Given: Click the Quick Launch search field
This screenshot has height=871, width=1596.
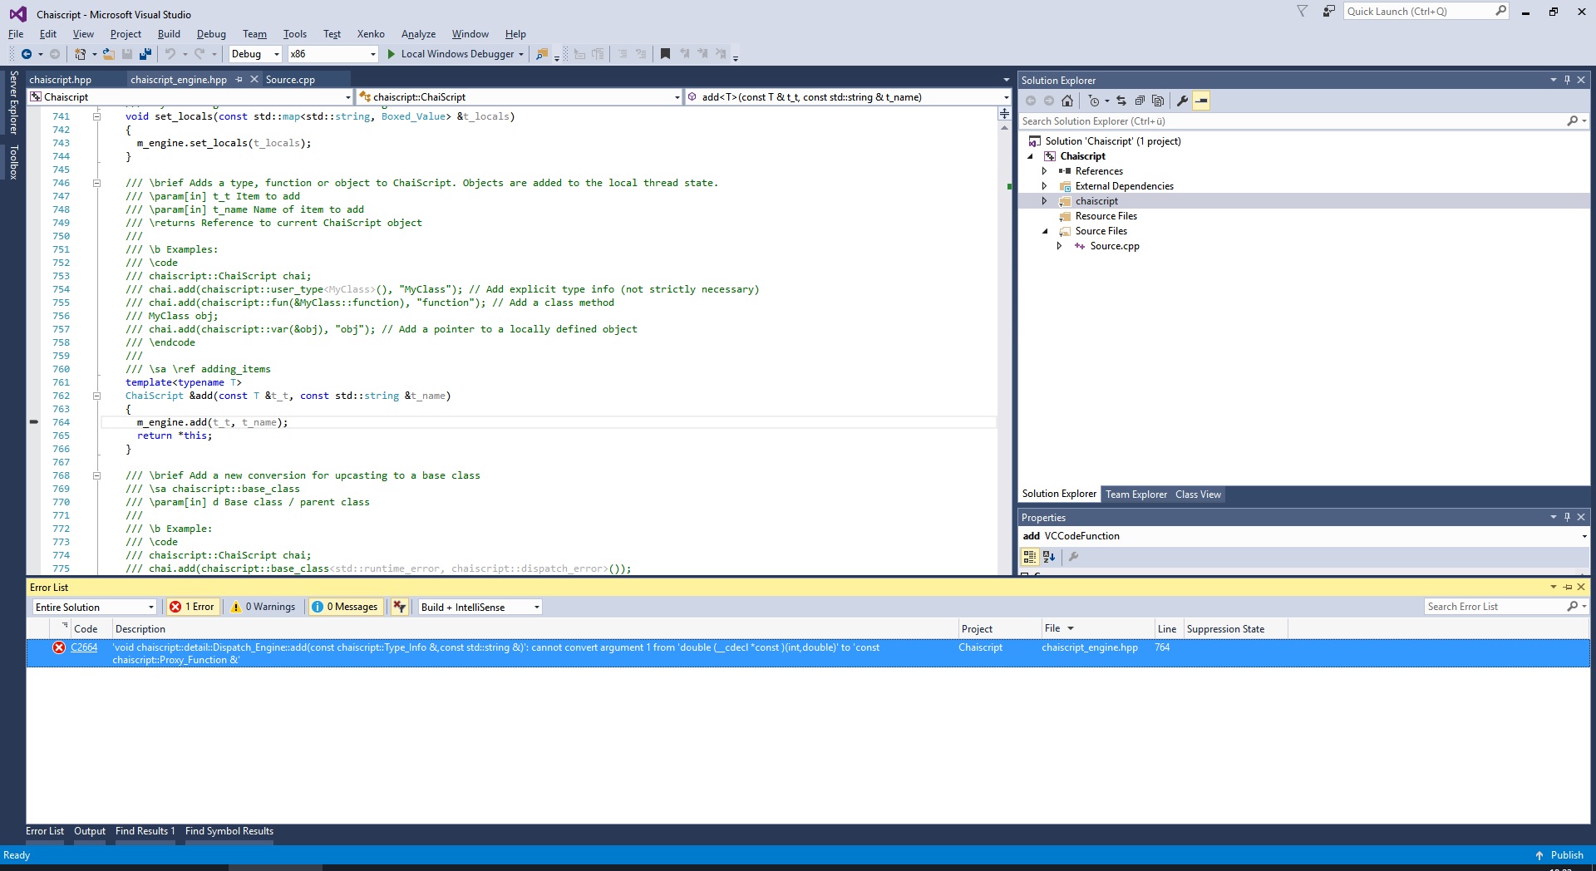Looking at the screenshot, I should (1419, 11).
